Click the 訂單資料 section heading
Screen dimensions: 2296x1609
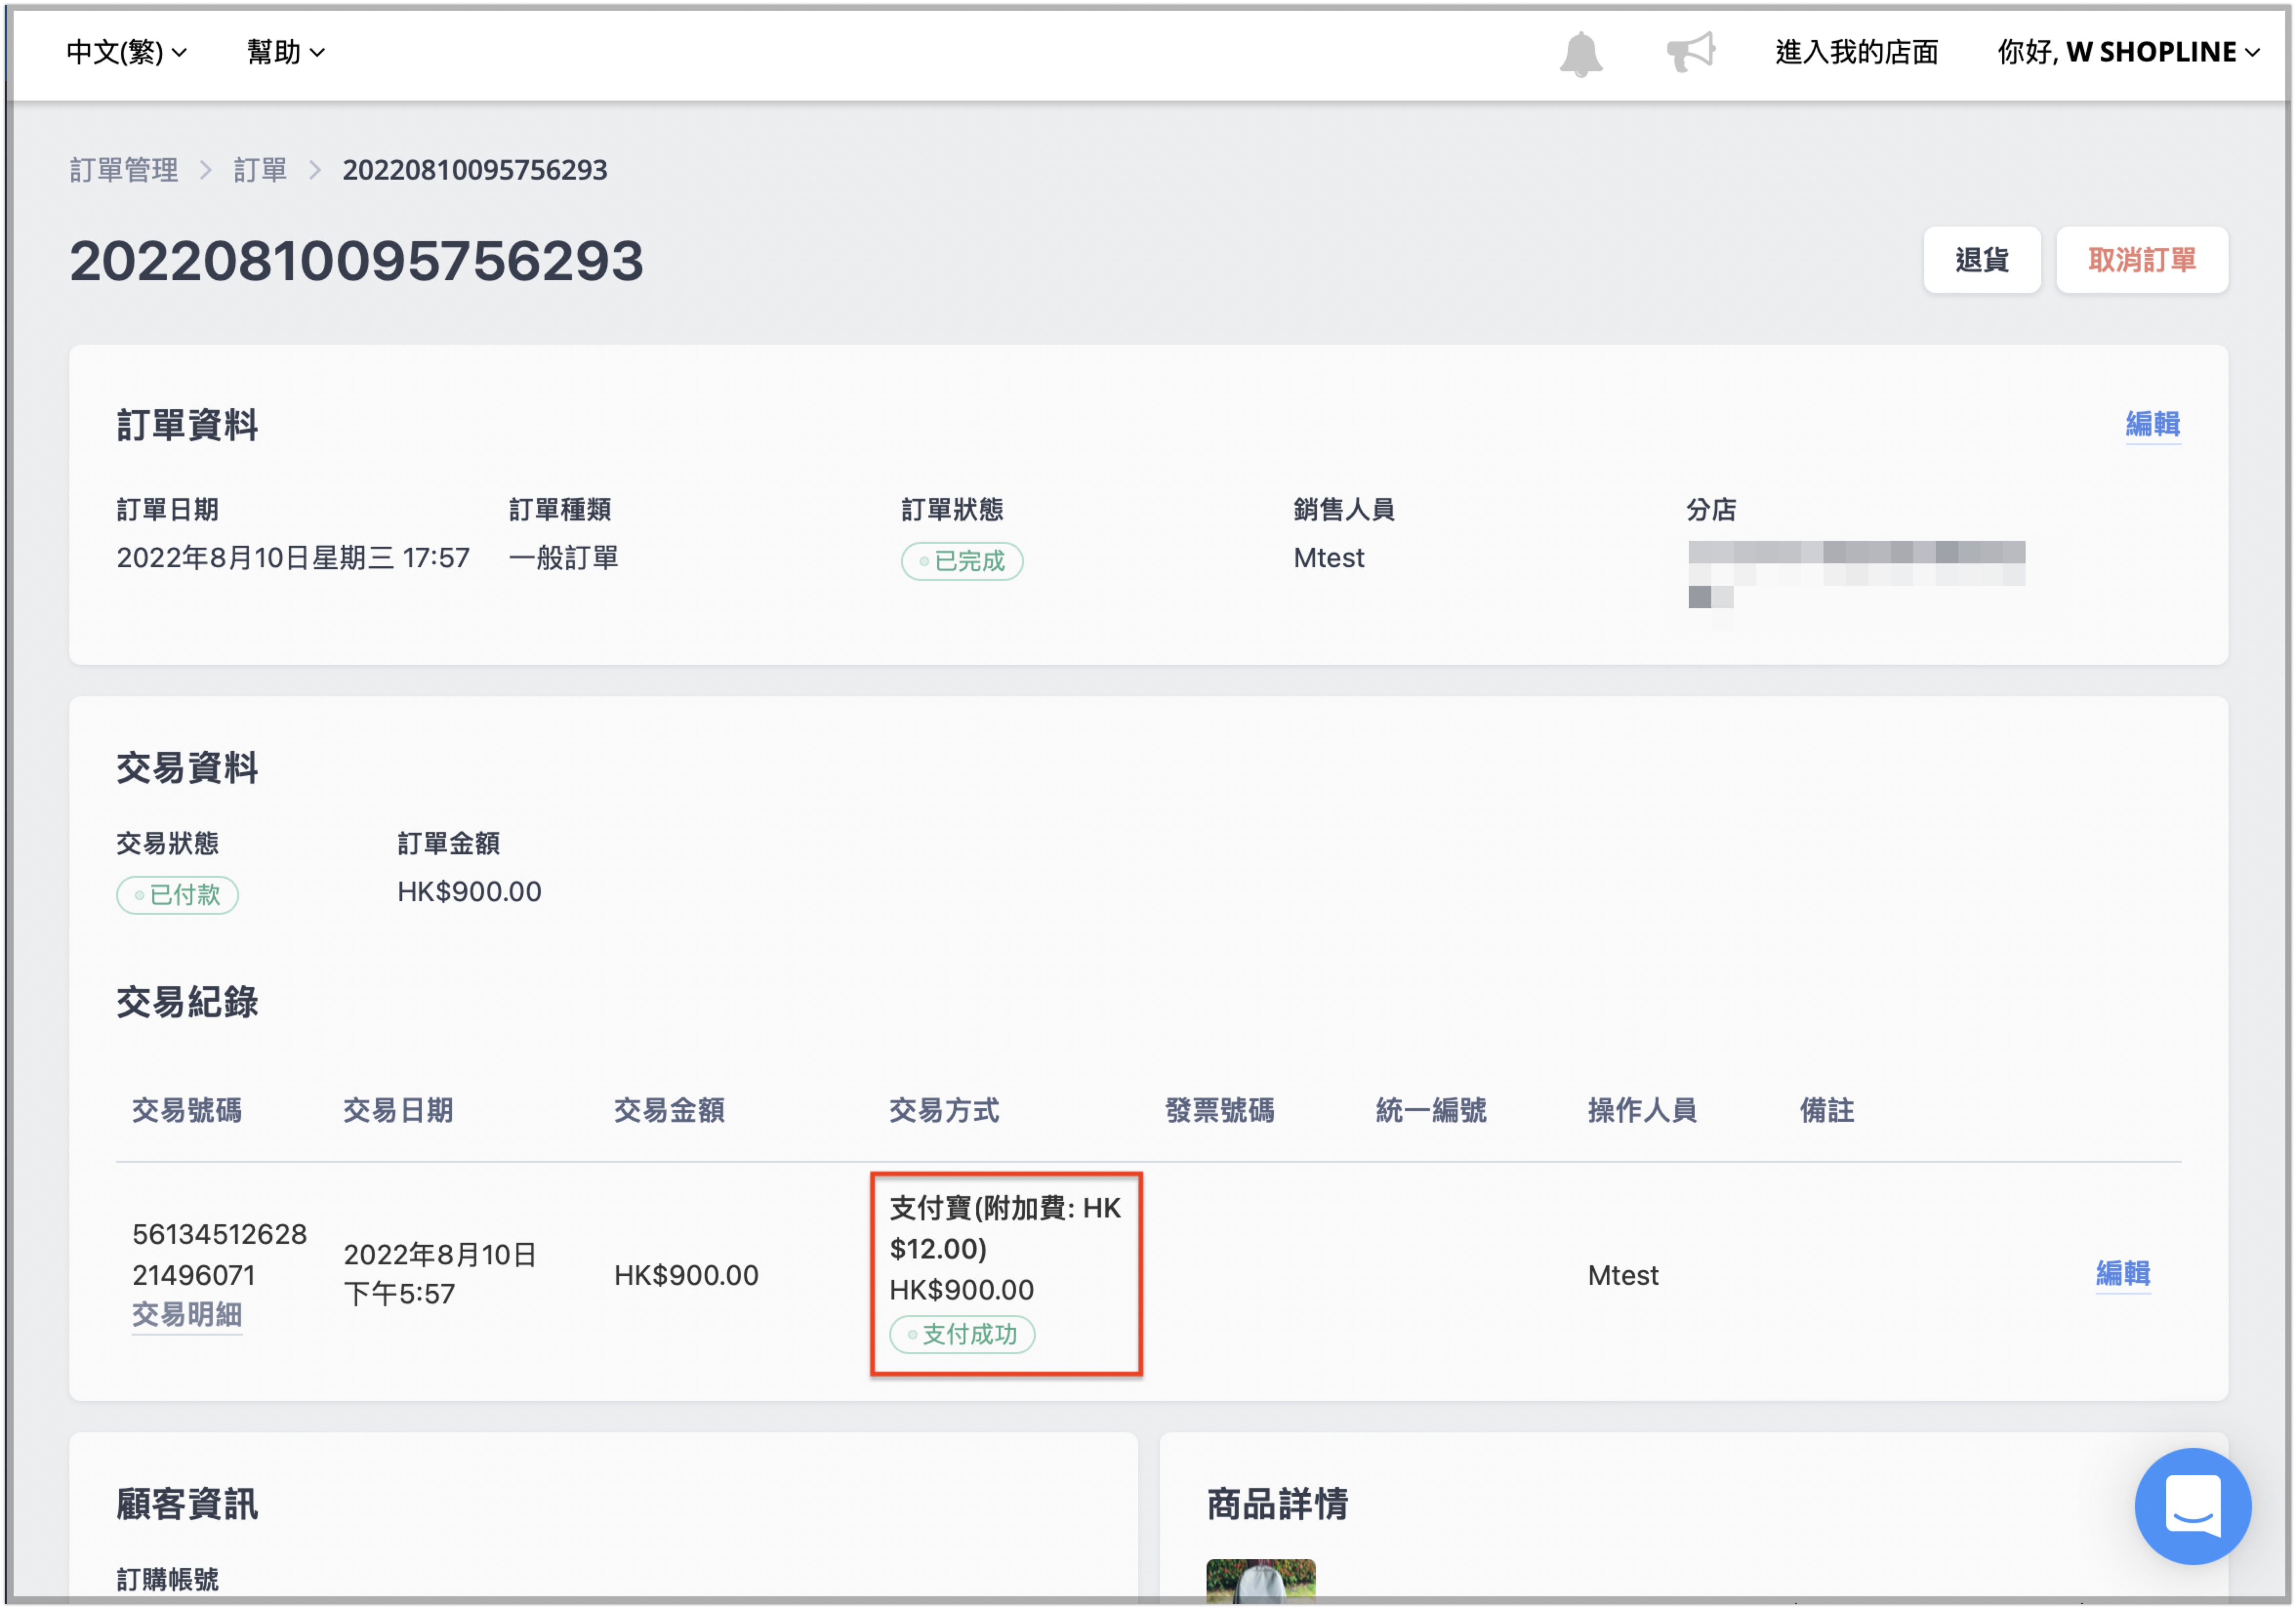pos(187,425)
